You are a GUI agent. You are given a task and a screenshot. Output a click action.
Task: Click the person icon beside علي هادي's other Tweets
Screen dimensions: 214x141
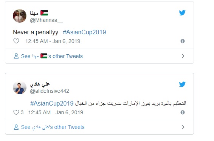coord(16,127)
